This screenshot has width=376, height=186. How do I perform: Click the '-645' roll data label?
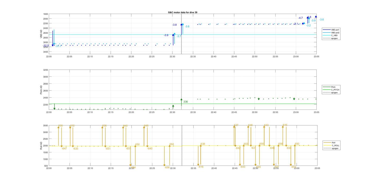coord(258,167)
